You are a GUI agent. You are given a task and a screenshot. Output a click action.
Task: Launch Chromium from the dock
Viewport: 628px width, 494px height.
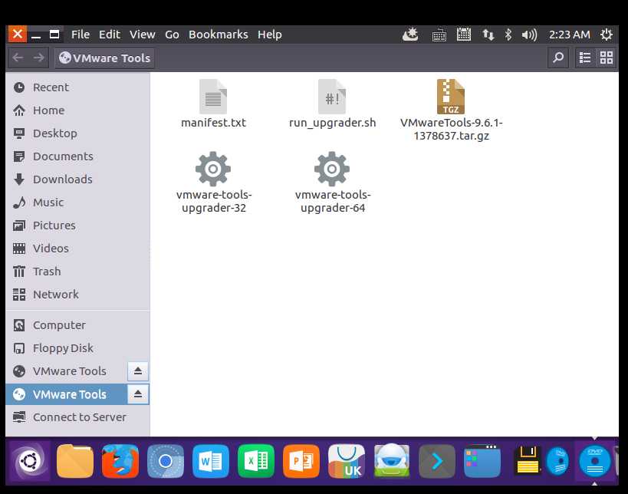(166, 461)
